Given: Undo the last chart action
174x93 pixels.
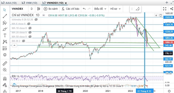Looking at the screenshot, I should coord(84,9).
